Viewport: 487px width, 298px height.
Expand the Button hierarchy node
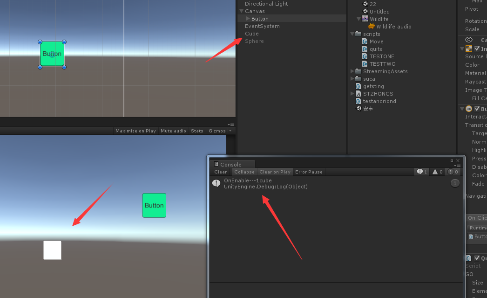pyautogui.click(x=248, y=19)
